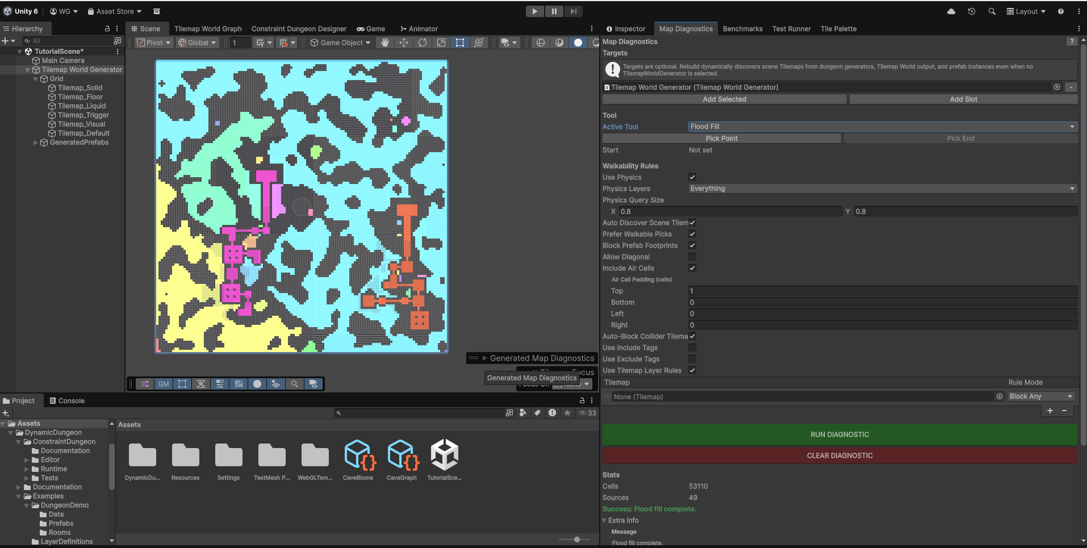Select the Rotate tool

[423, 43]
